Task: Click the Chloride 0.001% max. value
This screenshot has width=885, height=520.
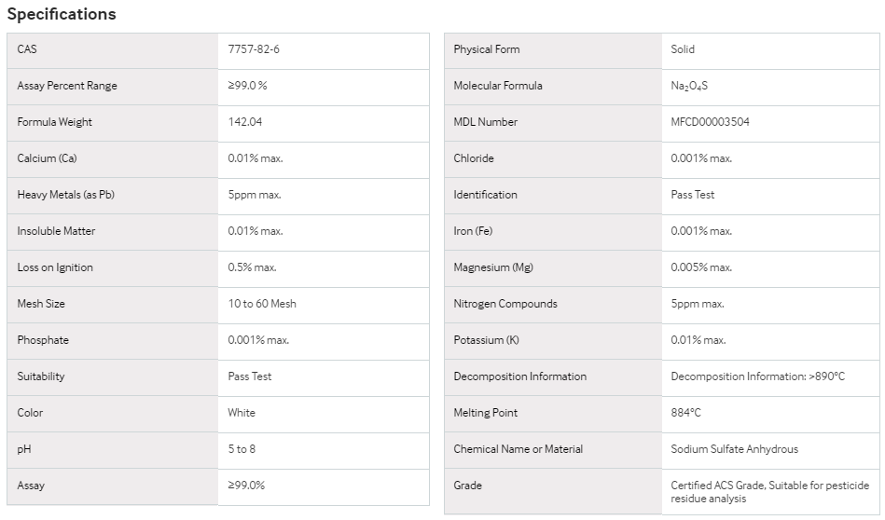Action: (701, 158)
